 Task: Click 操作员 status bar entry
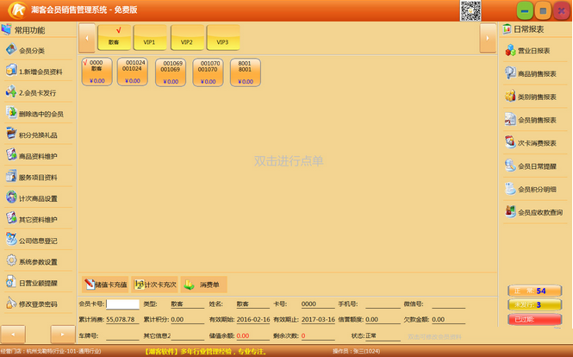[357, 352]
